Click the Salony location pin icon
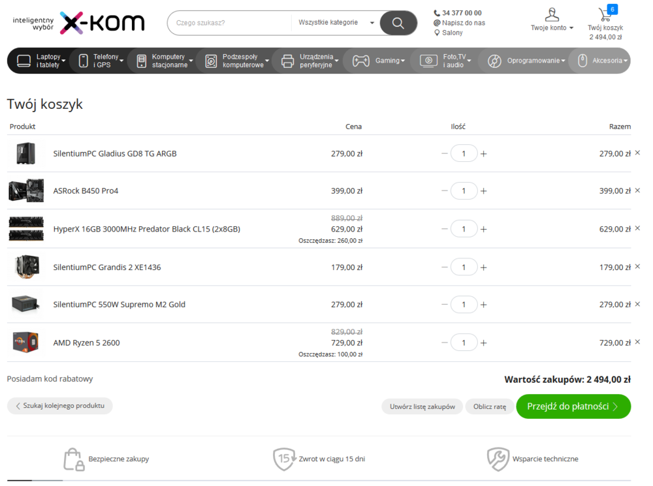The image size is (653, 486). pyautogui.click(x=437, y=33)
